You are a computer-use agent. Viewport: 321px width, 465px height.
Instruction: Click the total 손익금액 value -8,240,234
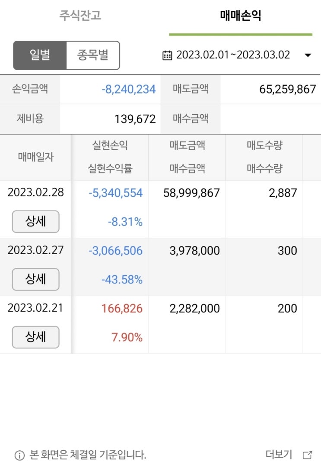pos(129,90)
